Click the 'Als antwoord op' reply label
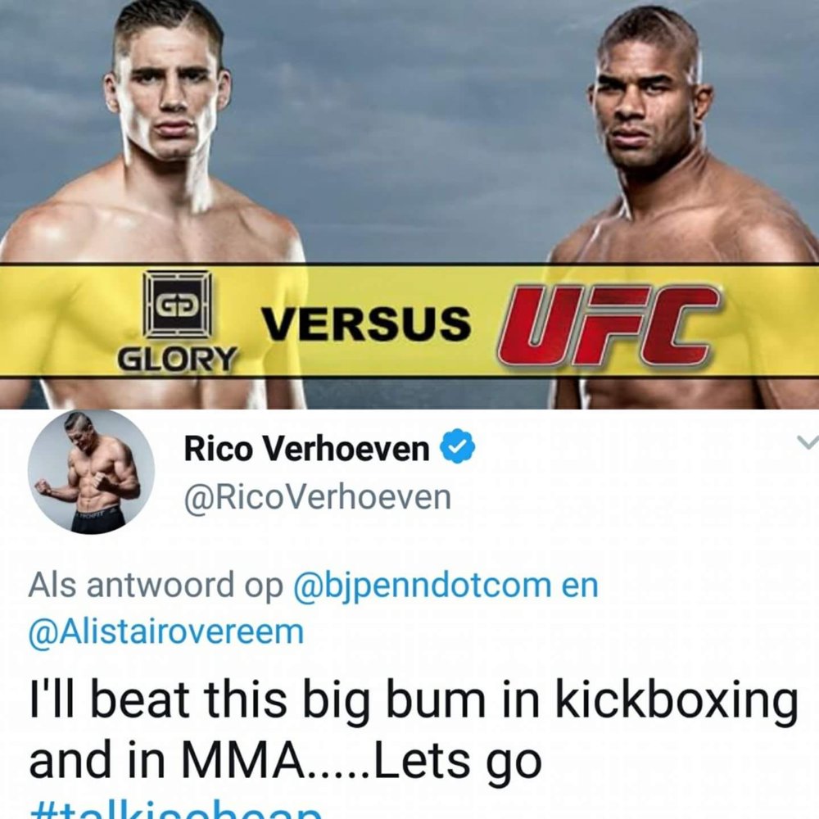The image size is (819, 819). (x=156, y=585)
